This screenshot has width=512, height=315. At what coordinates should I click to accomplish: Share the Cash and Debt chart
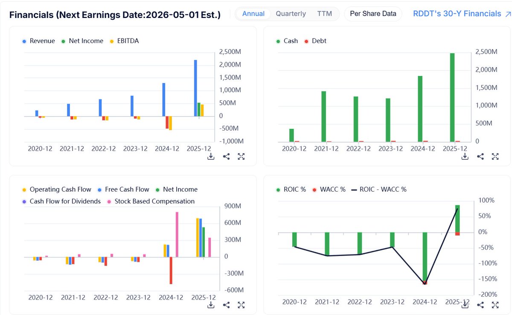[x=480, y=156]
